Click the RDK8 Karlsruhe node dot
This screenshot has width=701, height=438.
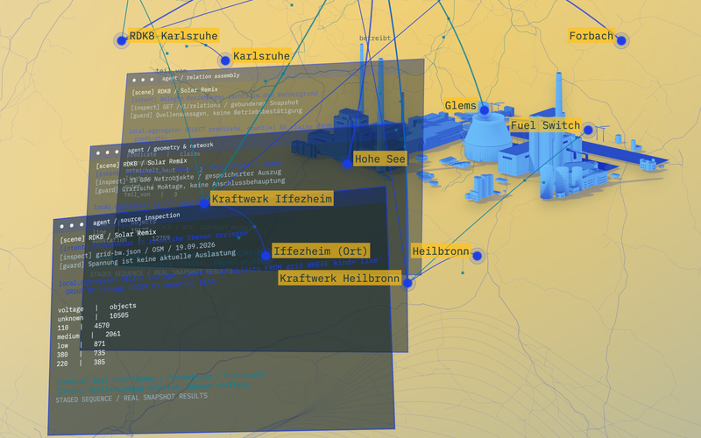point(121,40)
